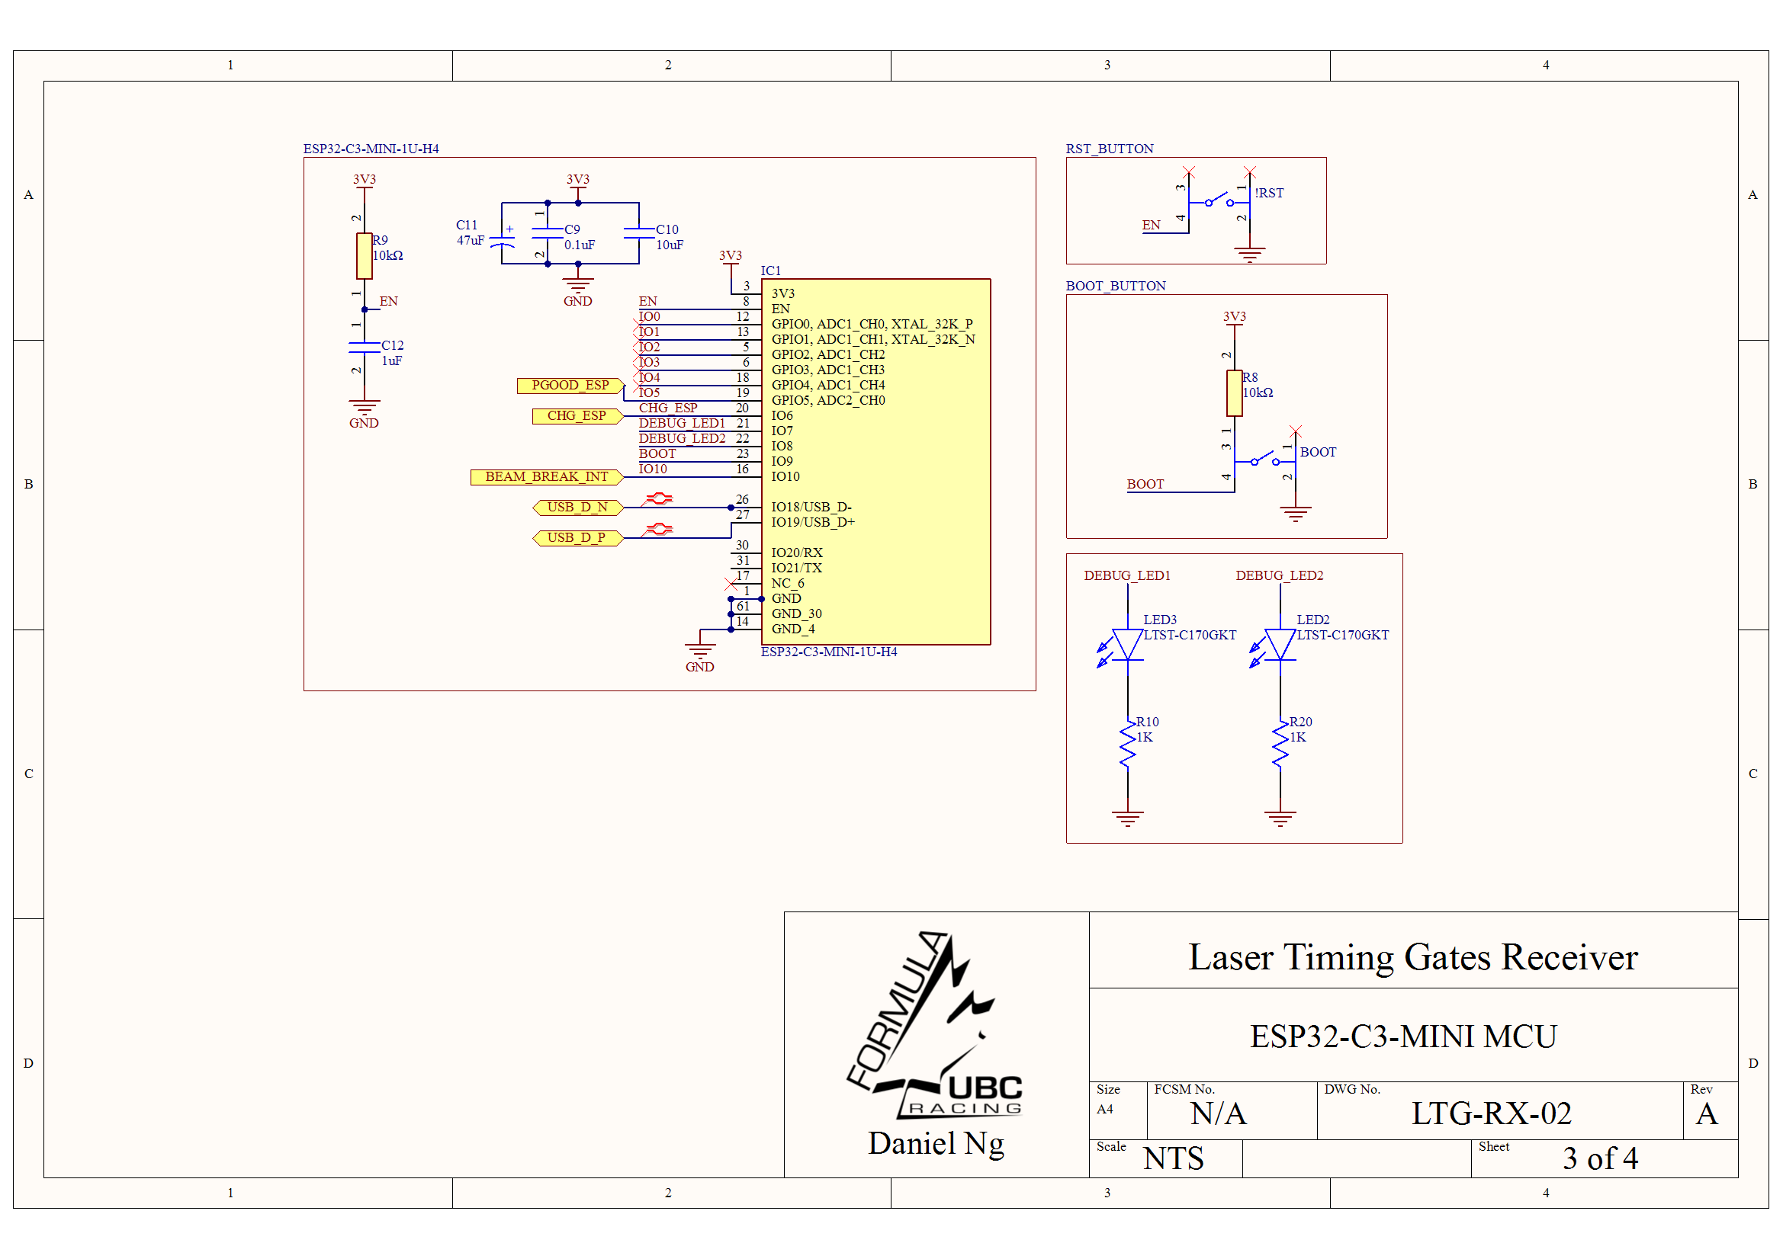Select the LED3 diode symbol
The image size is (1783, 1259).
(1120, 646)
